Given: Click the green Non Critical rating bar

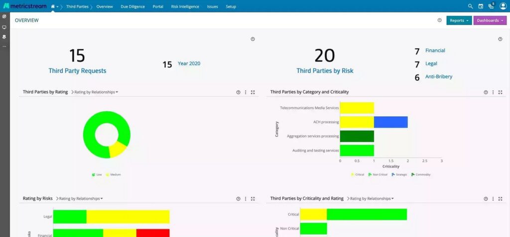Looking at the screenshot, I should [314, 229].
